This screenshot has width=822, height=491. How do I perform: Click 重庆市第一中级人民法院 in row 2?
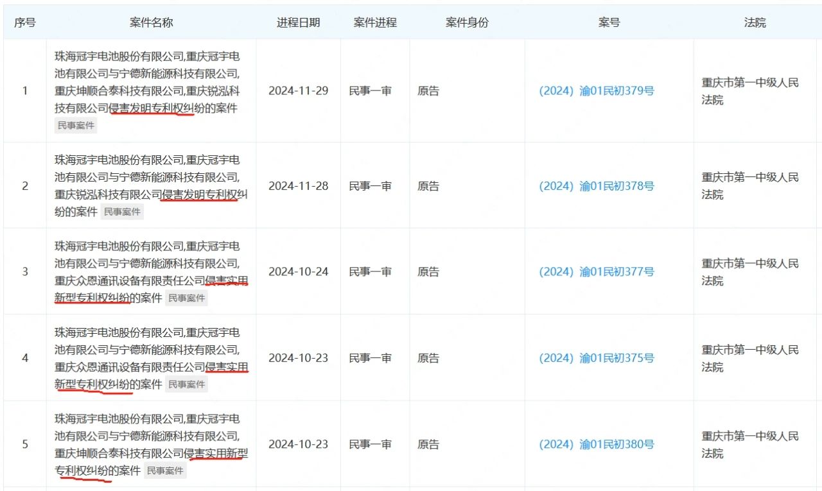[750, 186]
